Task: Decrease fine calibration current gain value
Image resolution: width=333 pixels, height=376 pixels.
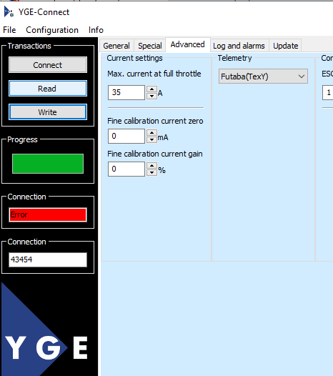Action: pyautogui.click(x=151, y=172)
